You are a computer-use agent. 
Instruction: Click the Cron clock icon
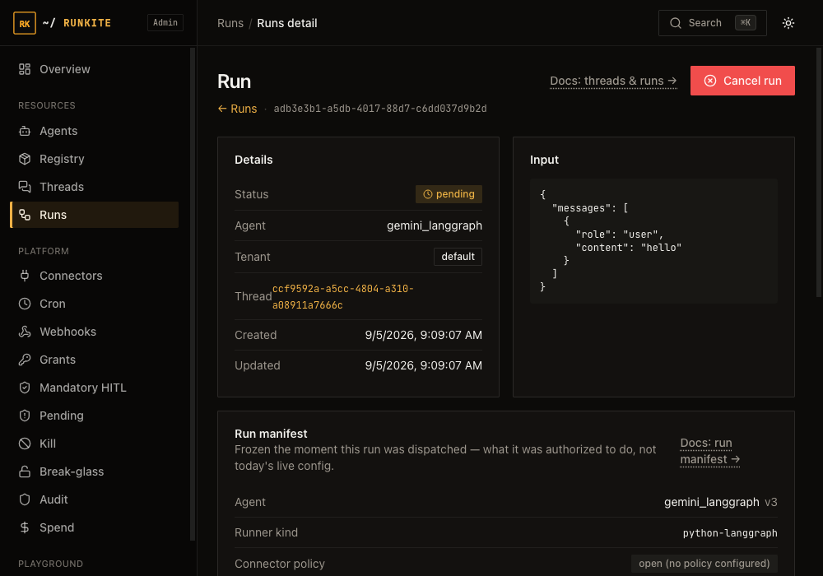pos(25,304)
